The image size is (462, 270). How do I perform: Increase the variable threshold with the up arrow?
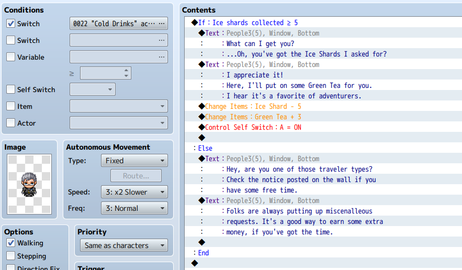coord(126,71)
